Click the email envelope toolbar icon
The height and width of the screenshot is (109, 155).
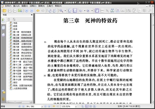point(20,11)
